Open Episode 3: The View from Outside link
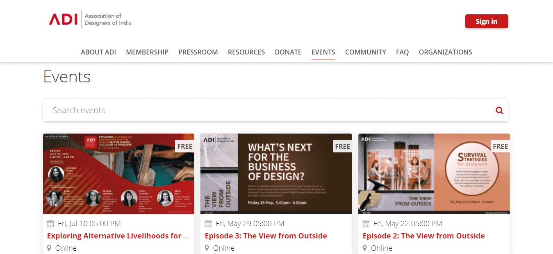 point(266,236)
